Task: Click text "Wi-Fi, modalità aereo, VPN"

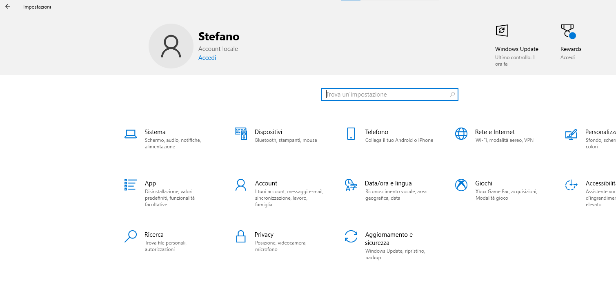Action: [505, 140]
